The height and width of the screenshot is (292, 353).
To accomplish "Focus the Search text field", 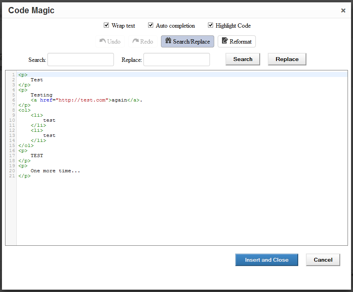I will [80, 59].
